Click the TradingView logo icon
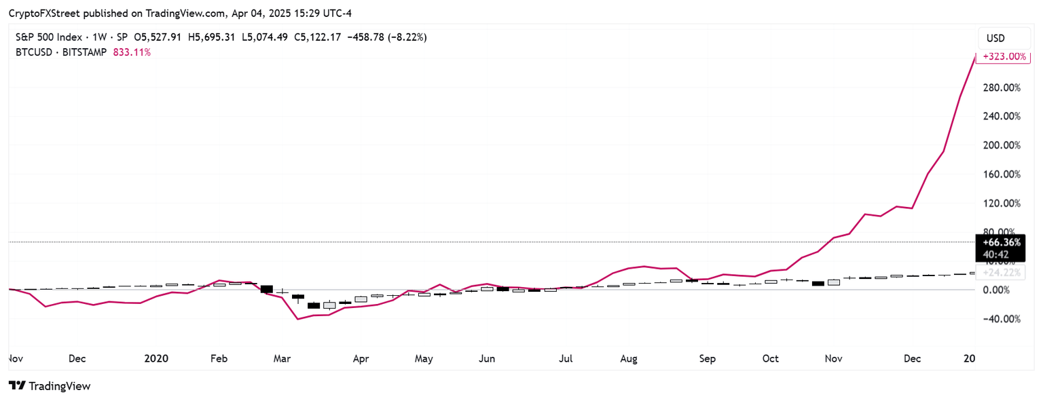The image size is (1043, 401). point(17,386)
